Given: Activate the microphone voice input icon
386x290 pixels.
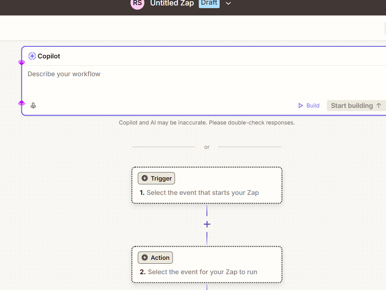Looking at the screenshot, I should [x=33, y=106].
